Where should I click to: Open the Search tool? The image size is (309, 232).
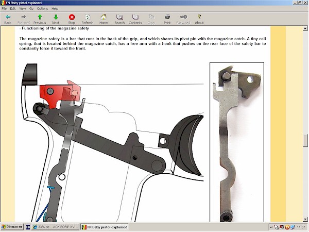(119, 20)
